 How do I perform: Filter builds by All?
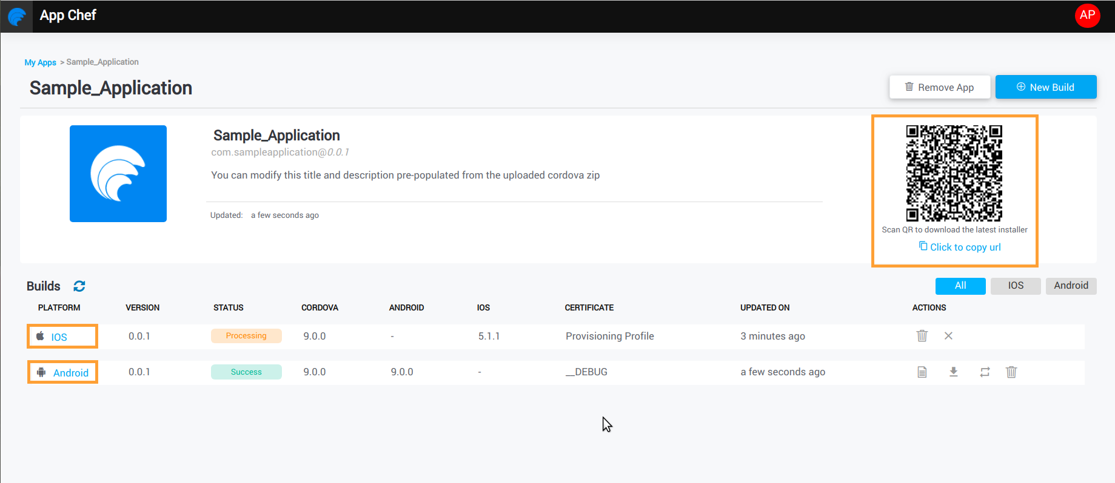[x=960, y=286]
